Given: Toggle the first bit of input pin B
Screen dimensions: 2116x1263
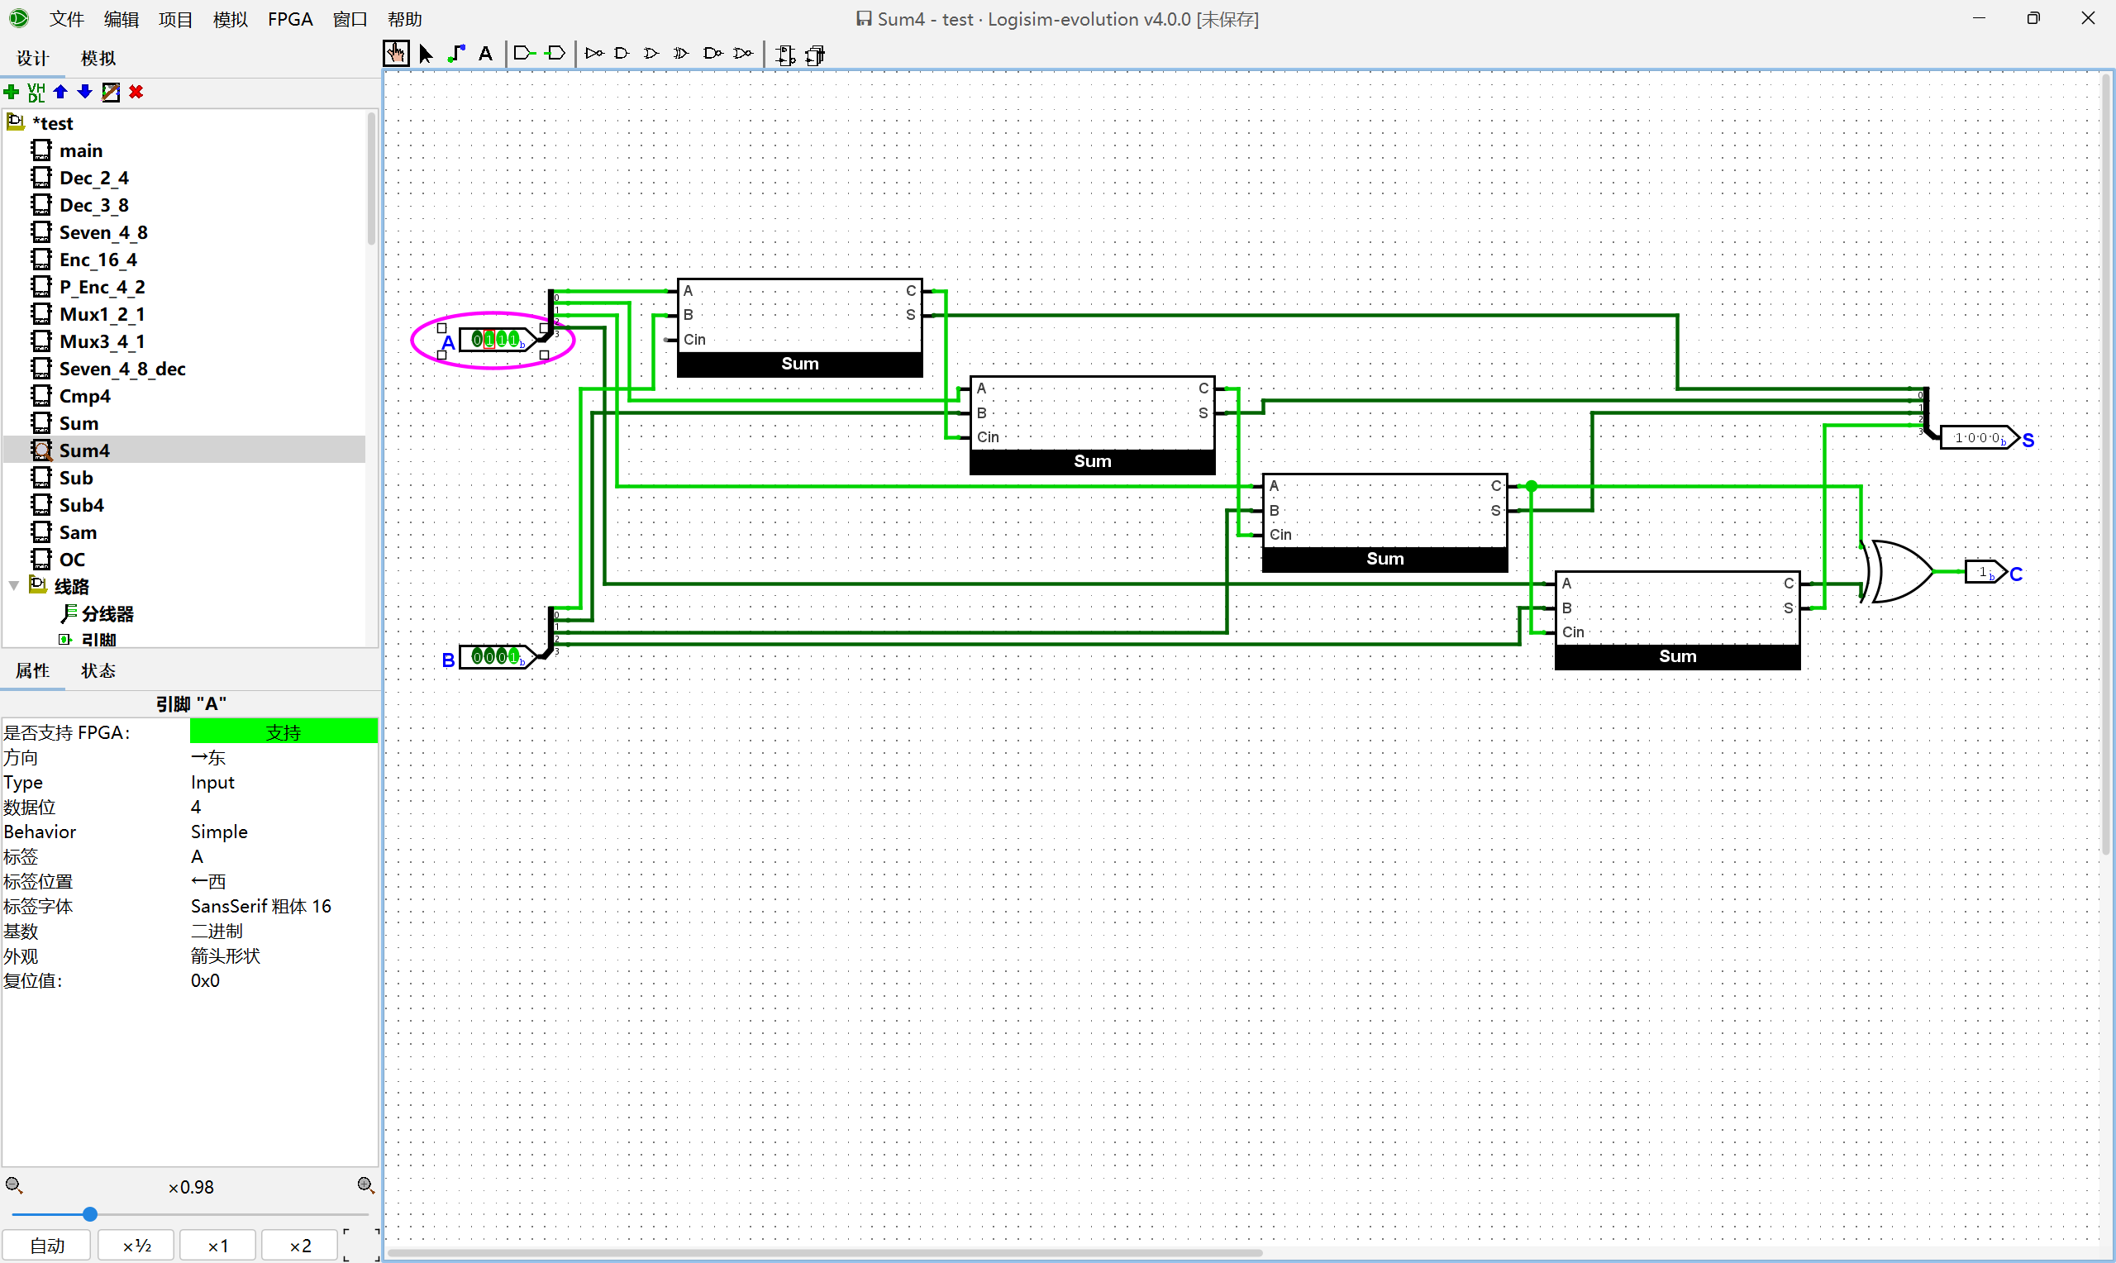Looking at the screenshot, I should [477, 656].
